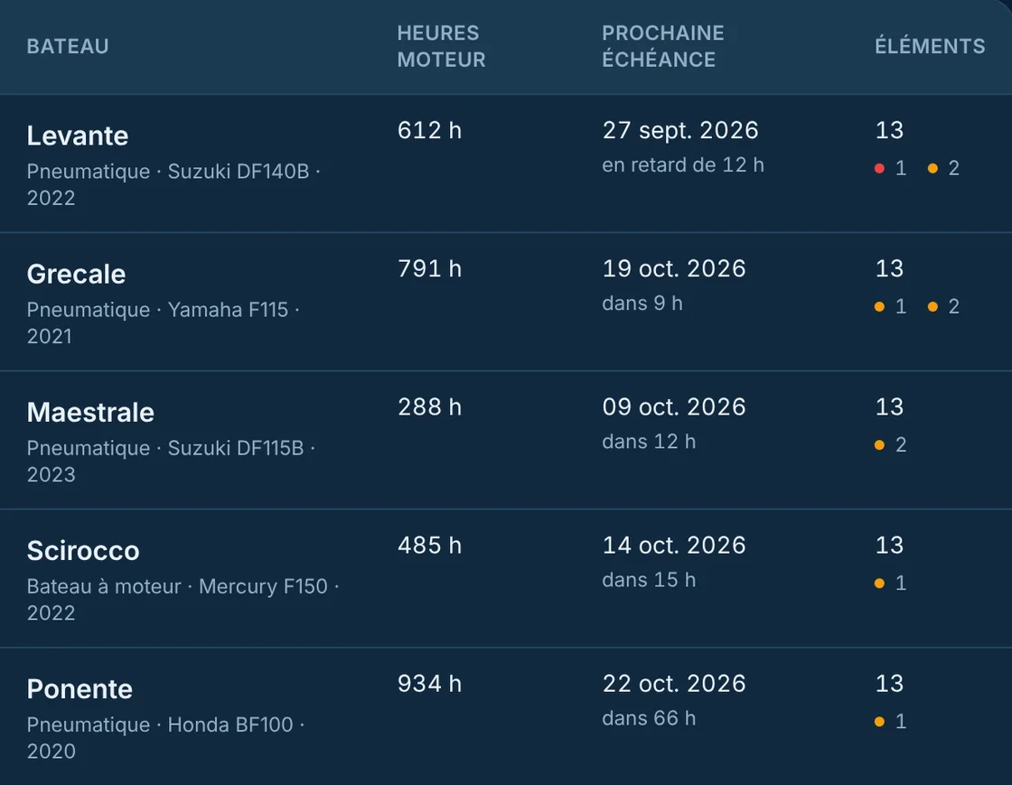
Task: Click the 612 h engine hours value
Action: pos(429,130)
